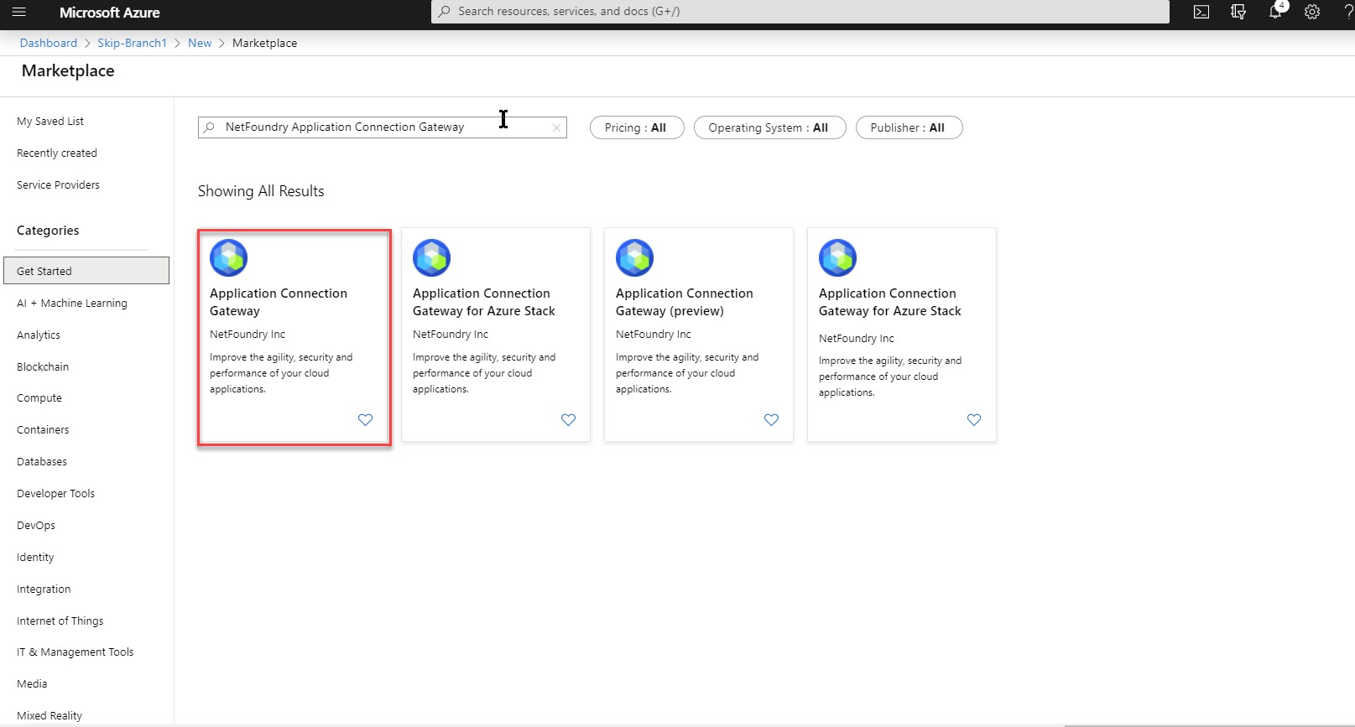
Task: Select the Get Started category
Action: point(86,271)
